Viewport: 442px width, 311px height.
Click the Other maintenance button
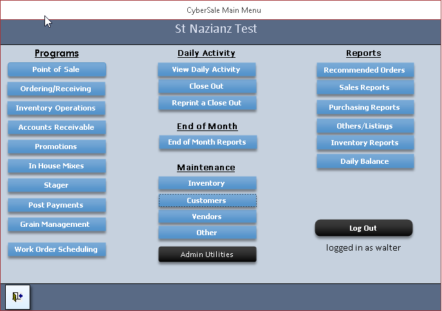[x=207, y=233]
